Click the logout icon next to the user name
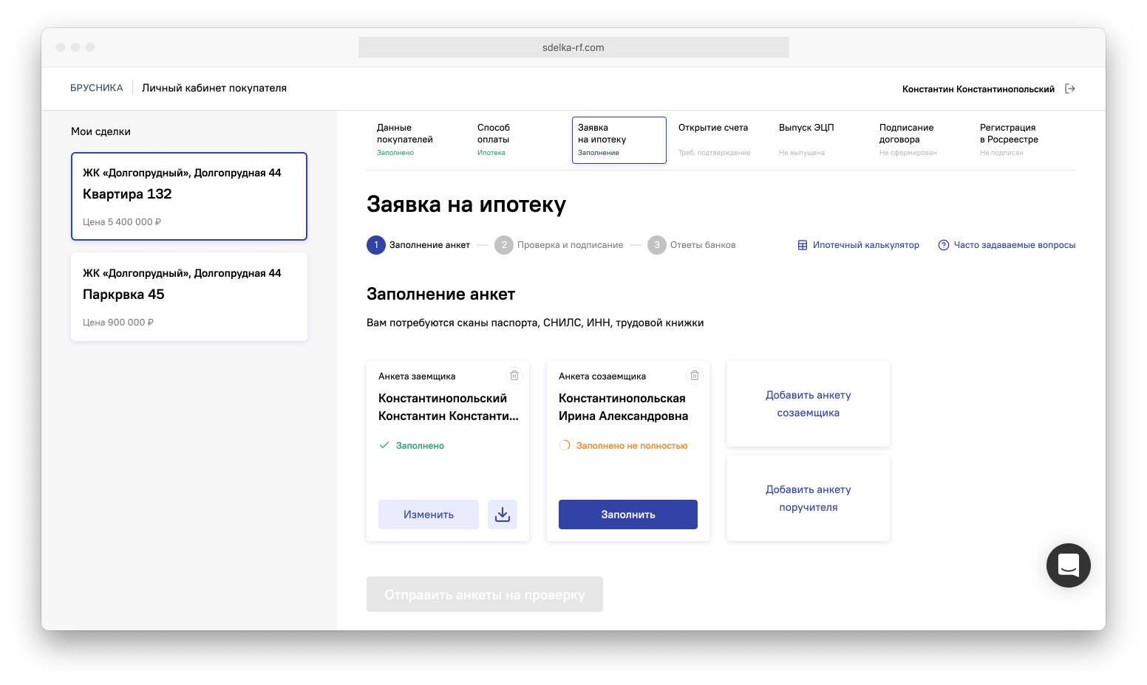Viewport: 1147px width, 685px height. tap(1069, 89)
